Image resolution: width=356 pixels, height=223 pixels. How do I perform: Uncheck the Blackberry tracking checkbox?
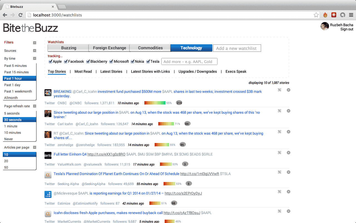click(88, 62)
